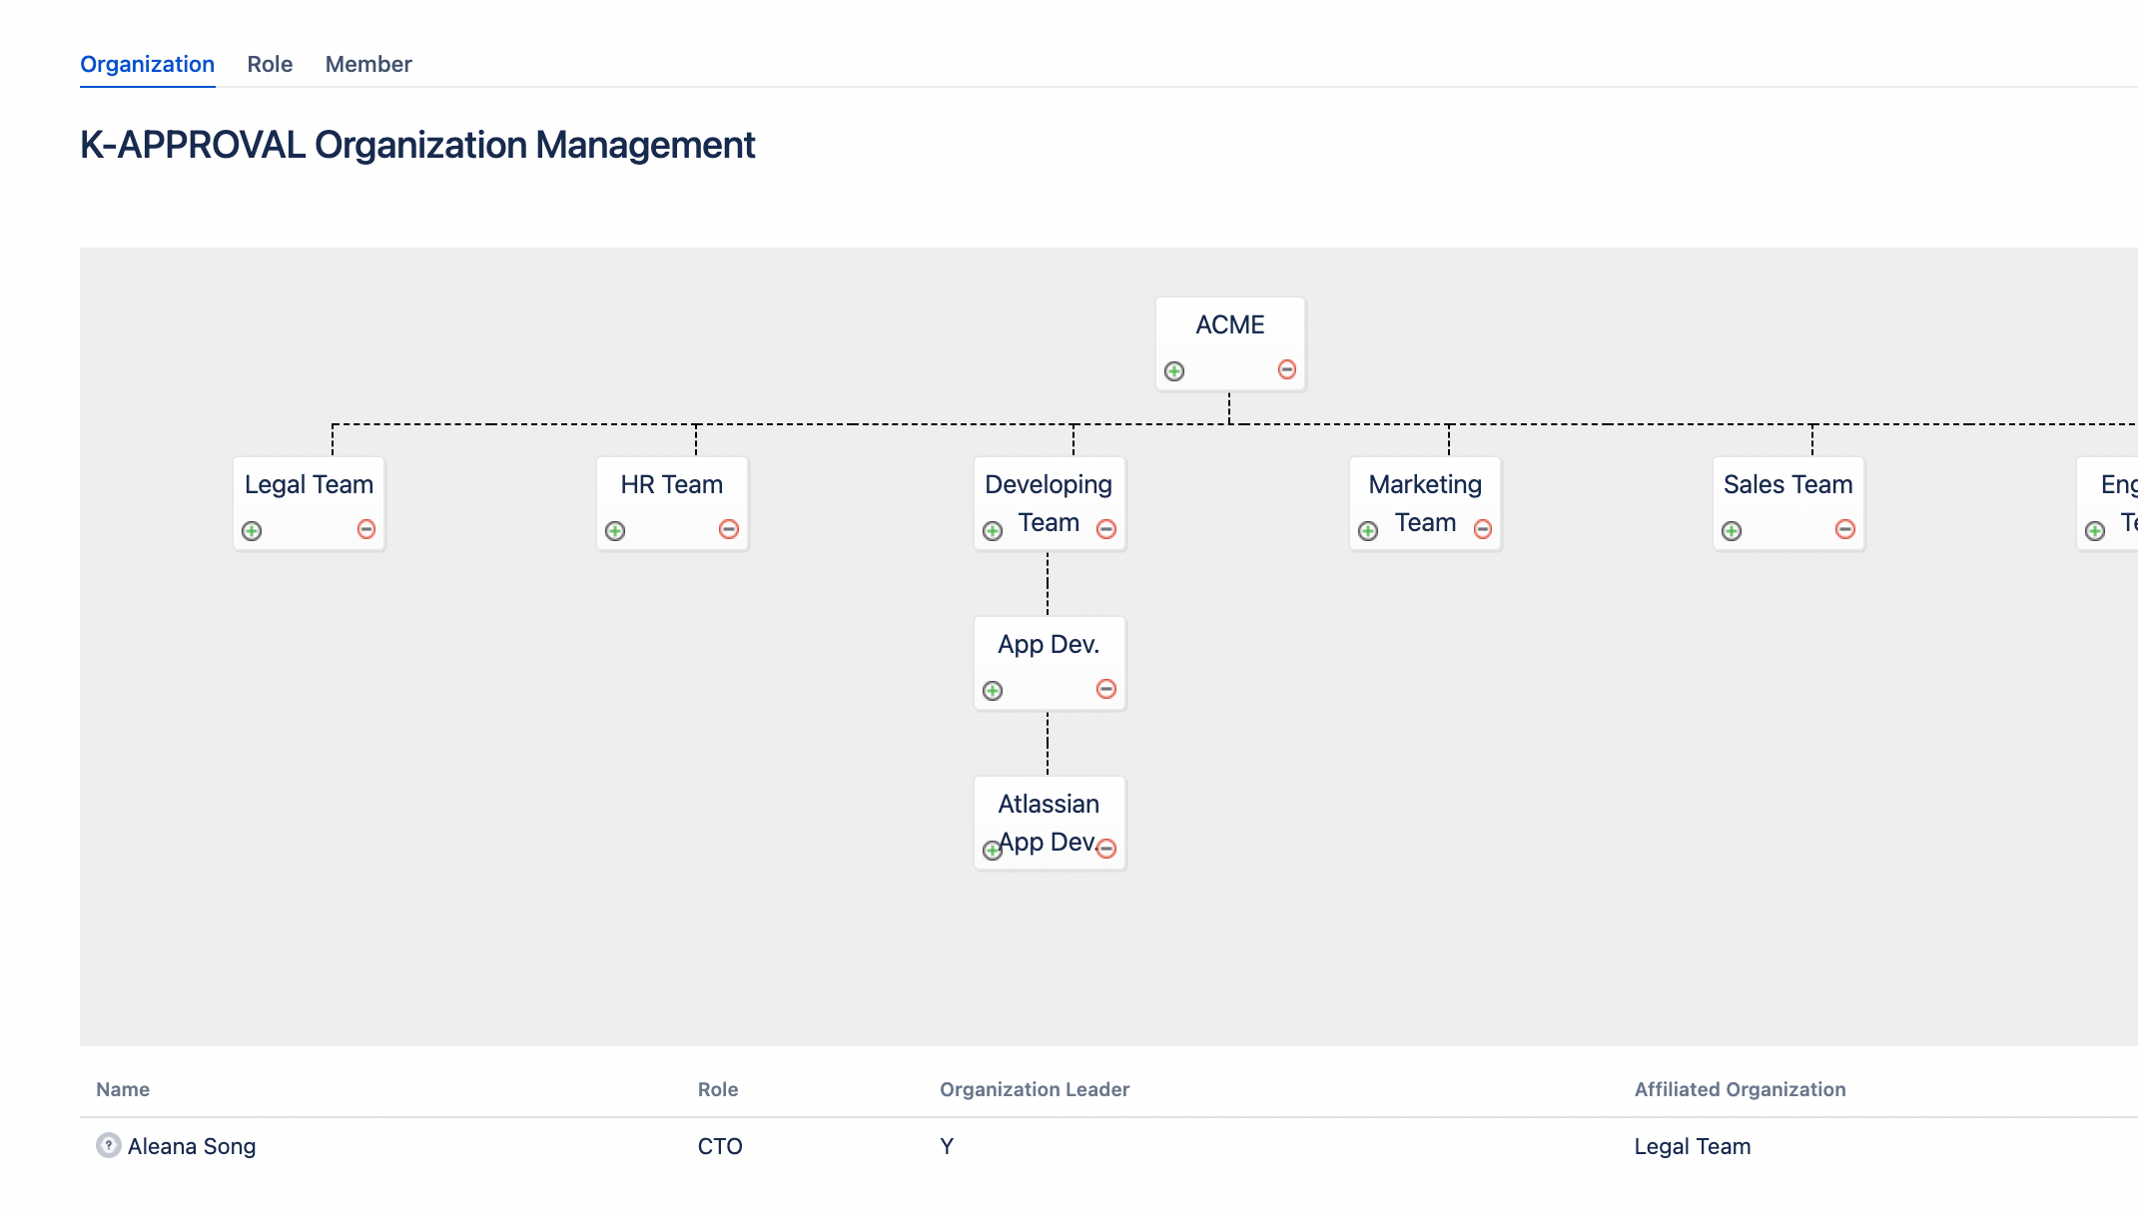Click Aleana Song's avatar icon
Viewport: 2138px width, 1216px height.
pos(108,1145)
